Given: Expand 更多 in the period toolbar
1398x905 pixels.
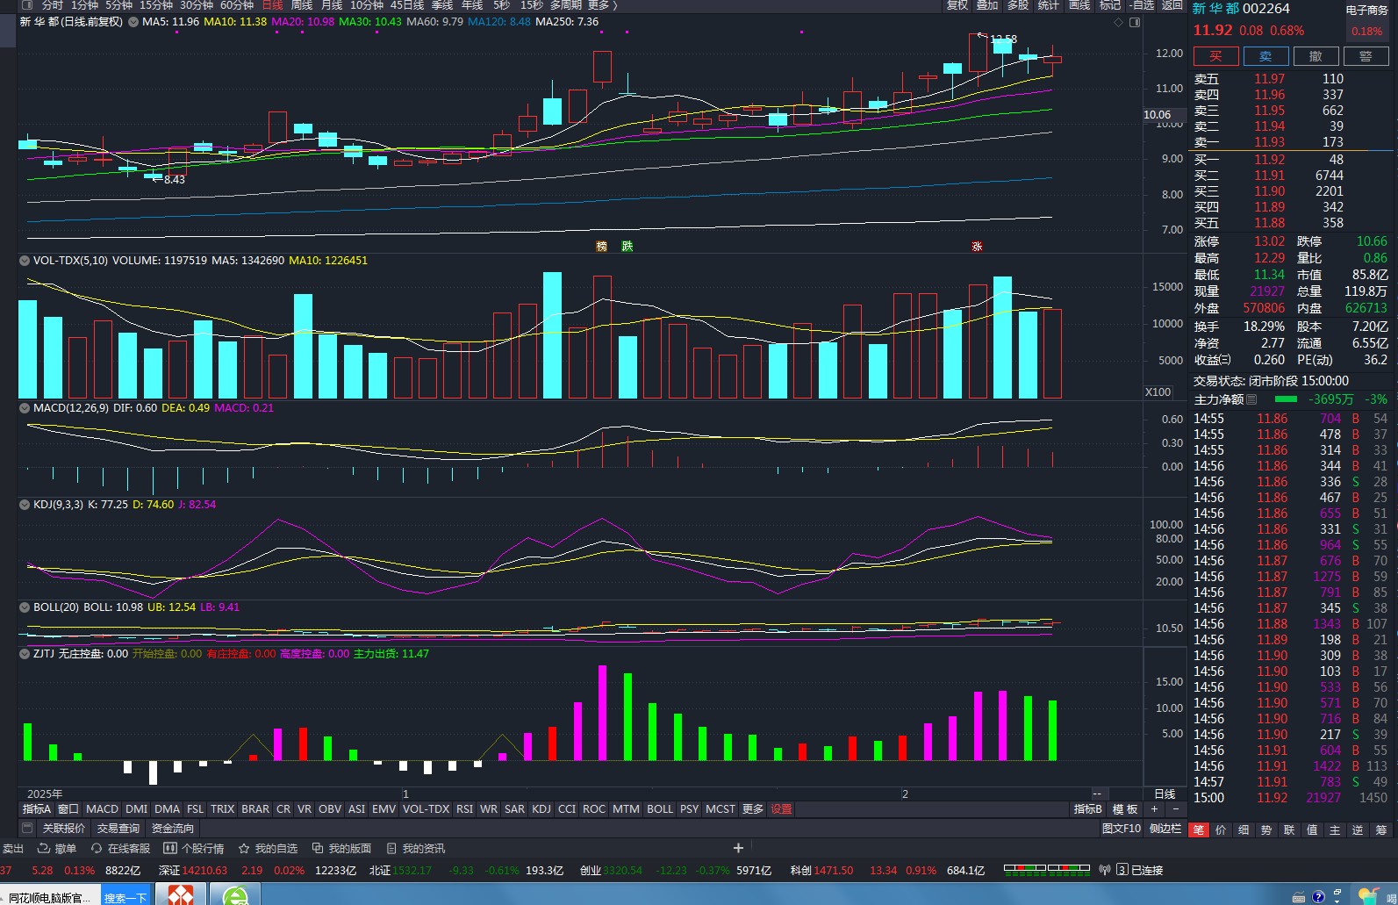Looking at the screenshot, I should (602, 5).
